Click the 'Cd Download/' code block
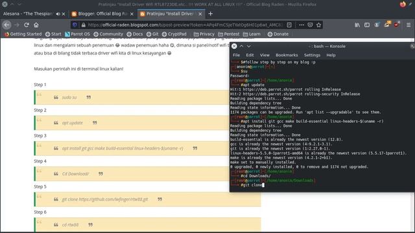This screenshot has height=233, width=415. coord(147,174)
